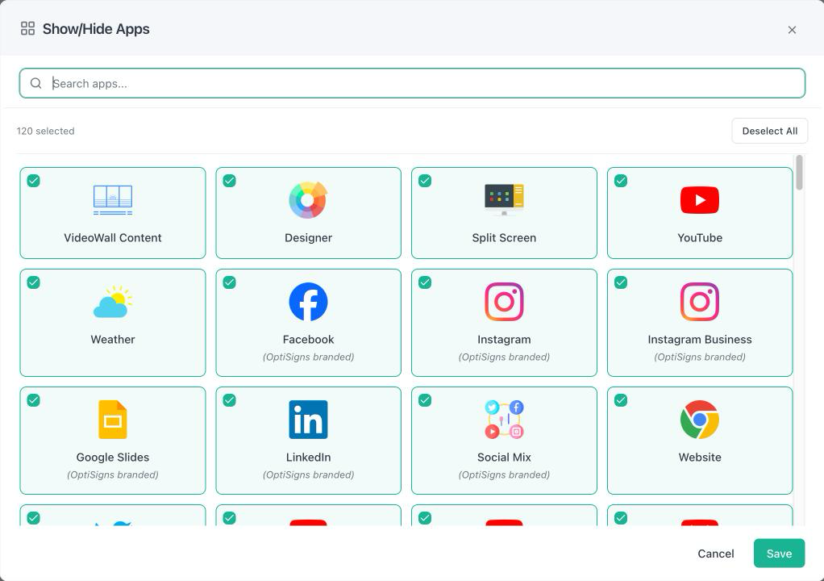
Task: Uncheck the VideoWall Content checkbox
Action: (x=34, y=181)
